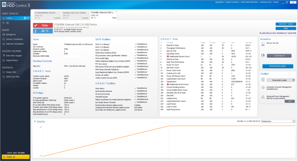Click the computer icon beside Mevcut veri yok
The width and height of the screenshot is (298, 161).
pyautogui.click(x=263, y=44)
